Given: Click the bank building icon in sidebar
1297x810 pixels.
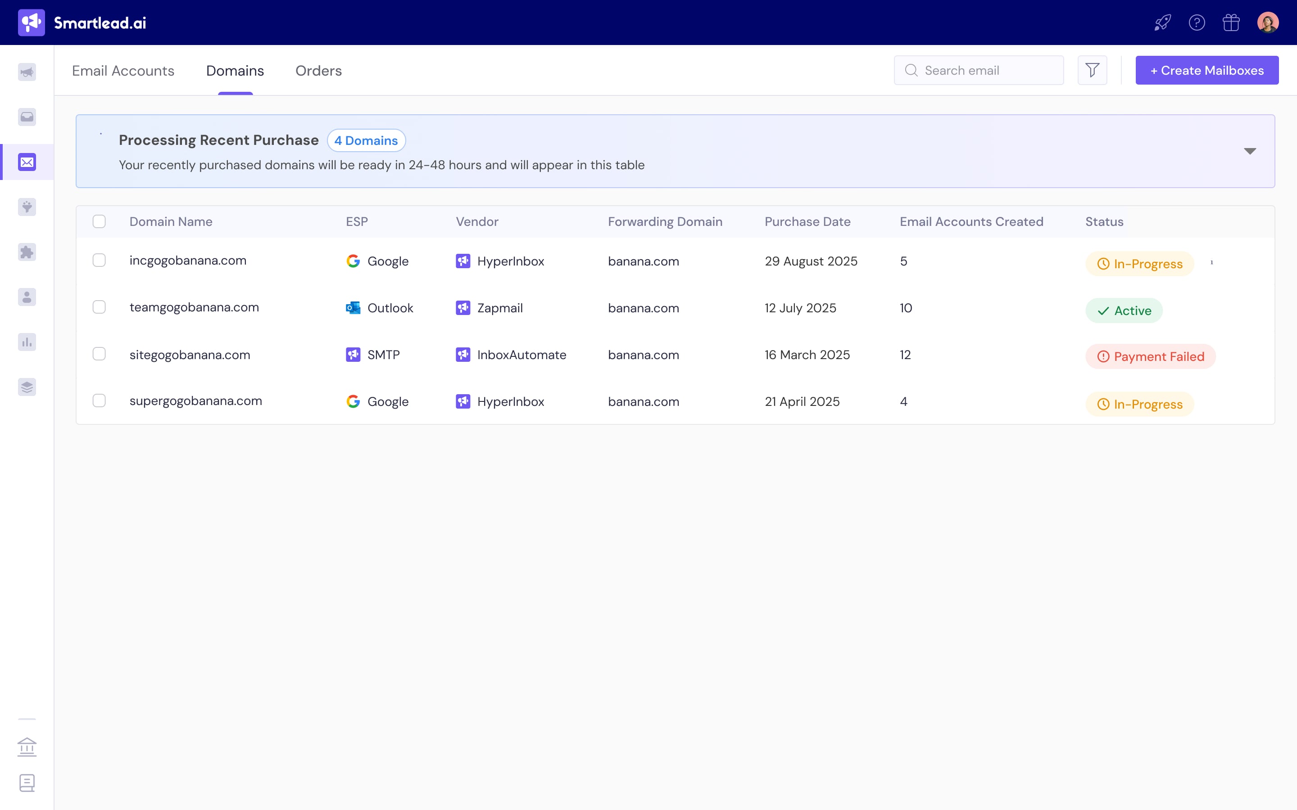Looking at the screenshot, I should coord(27,747).
